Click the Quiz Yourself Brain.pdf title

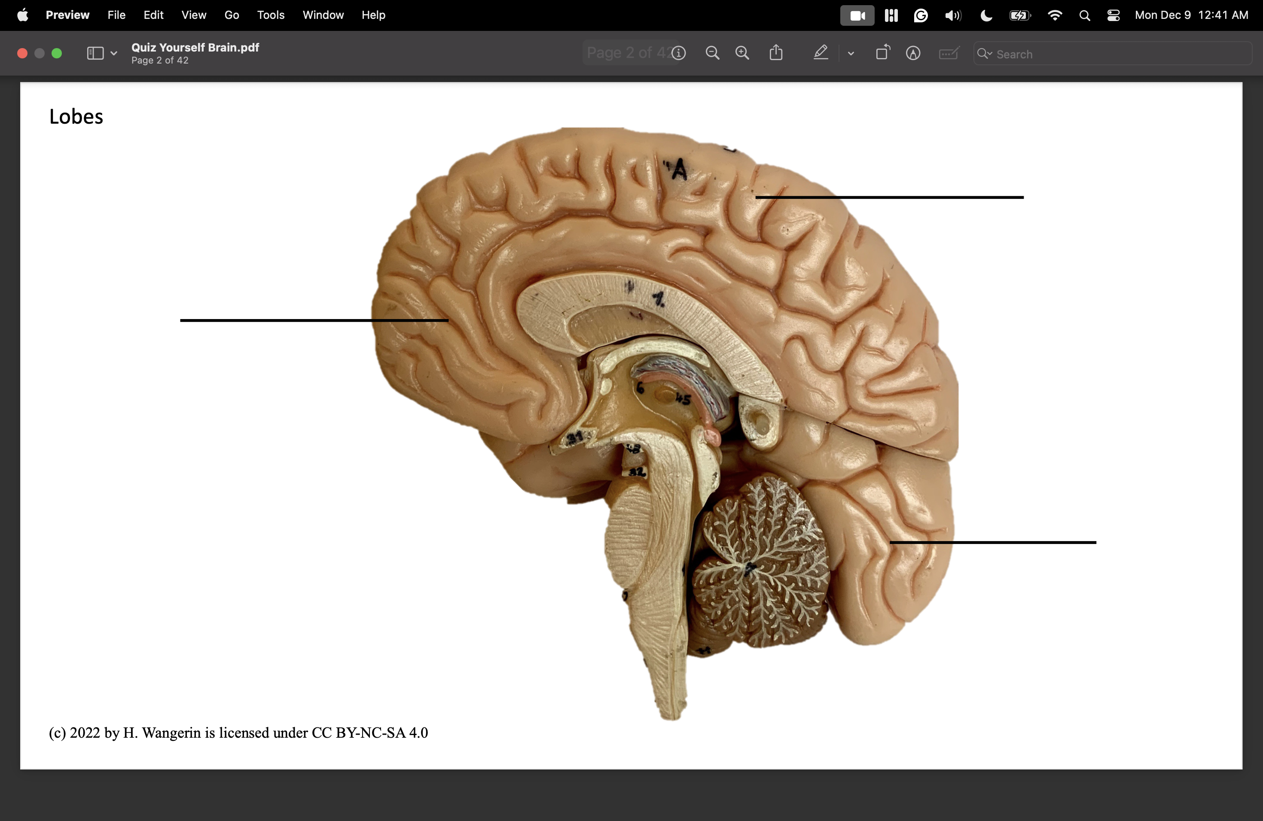195,47
